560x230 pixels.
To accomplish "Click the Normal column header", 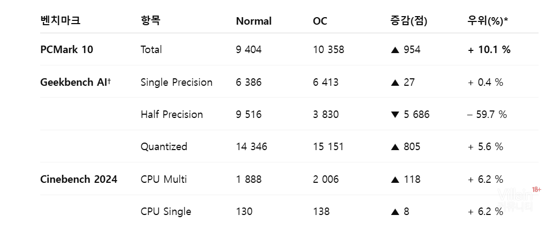I will click(253, 21).
